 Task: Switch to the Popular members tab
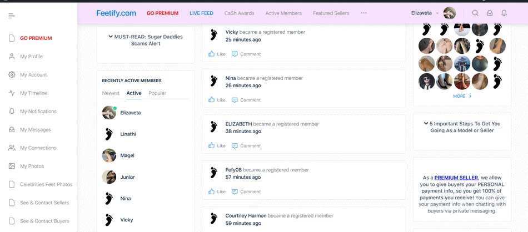(x=157, y=93)
